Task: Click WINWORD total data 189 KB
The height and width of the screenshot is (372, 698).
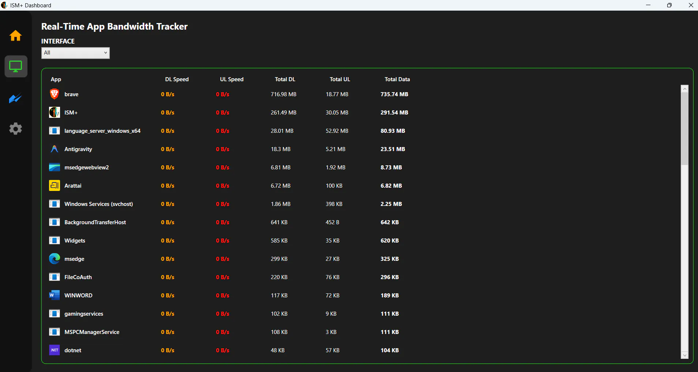Action: point(390,296)
